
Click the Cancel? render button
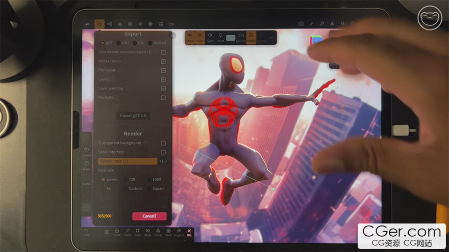tap(149, 216)
